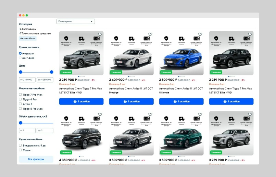The image size is (276, 177).
Task: Click truck icon on gray sedan second-row card
Action: tap(131, 119)
